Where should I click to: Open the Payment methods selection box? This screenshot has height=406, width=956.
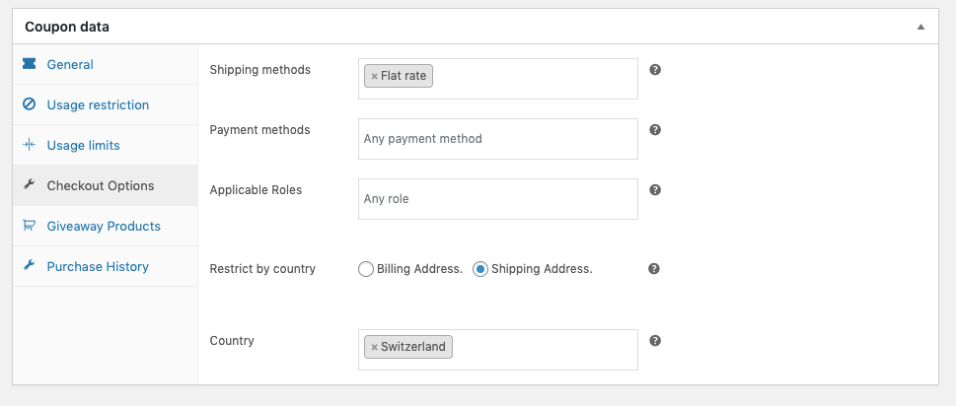tap(497, 139)
